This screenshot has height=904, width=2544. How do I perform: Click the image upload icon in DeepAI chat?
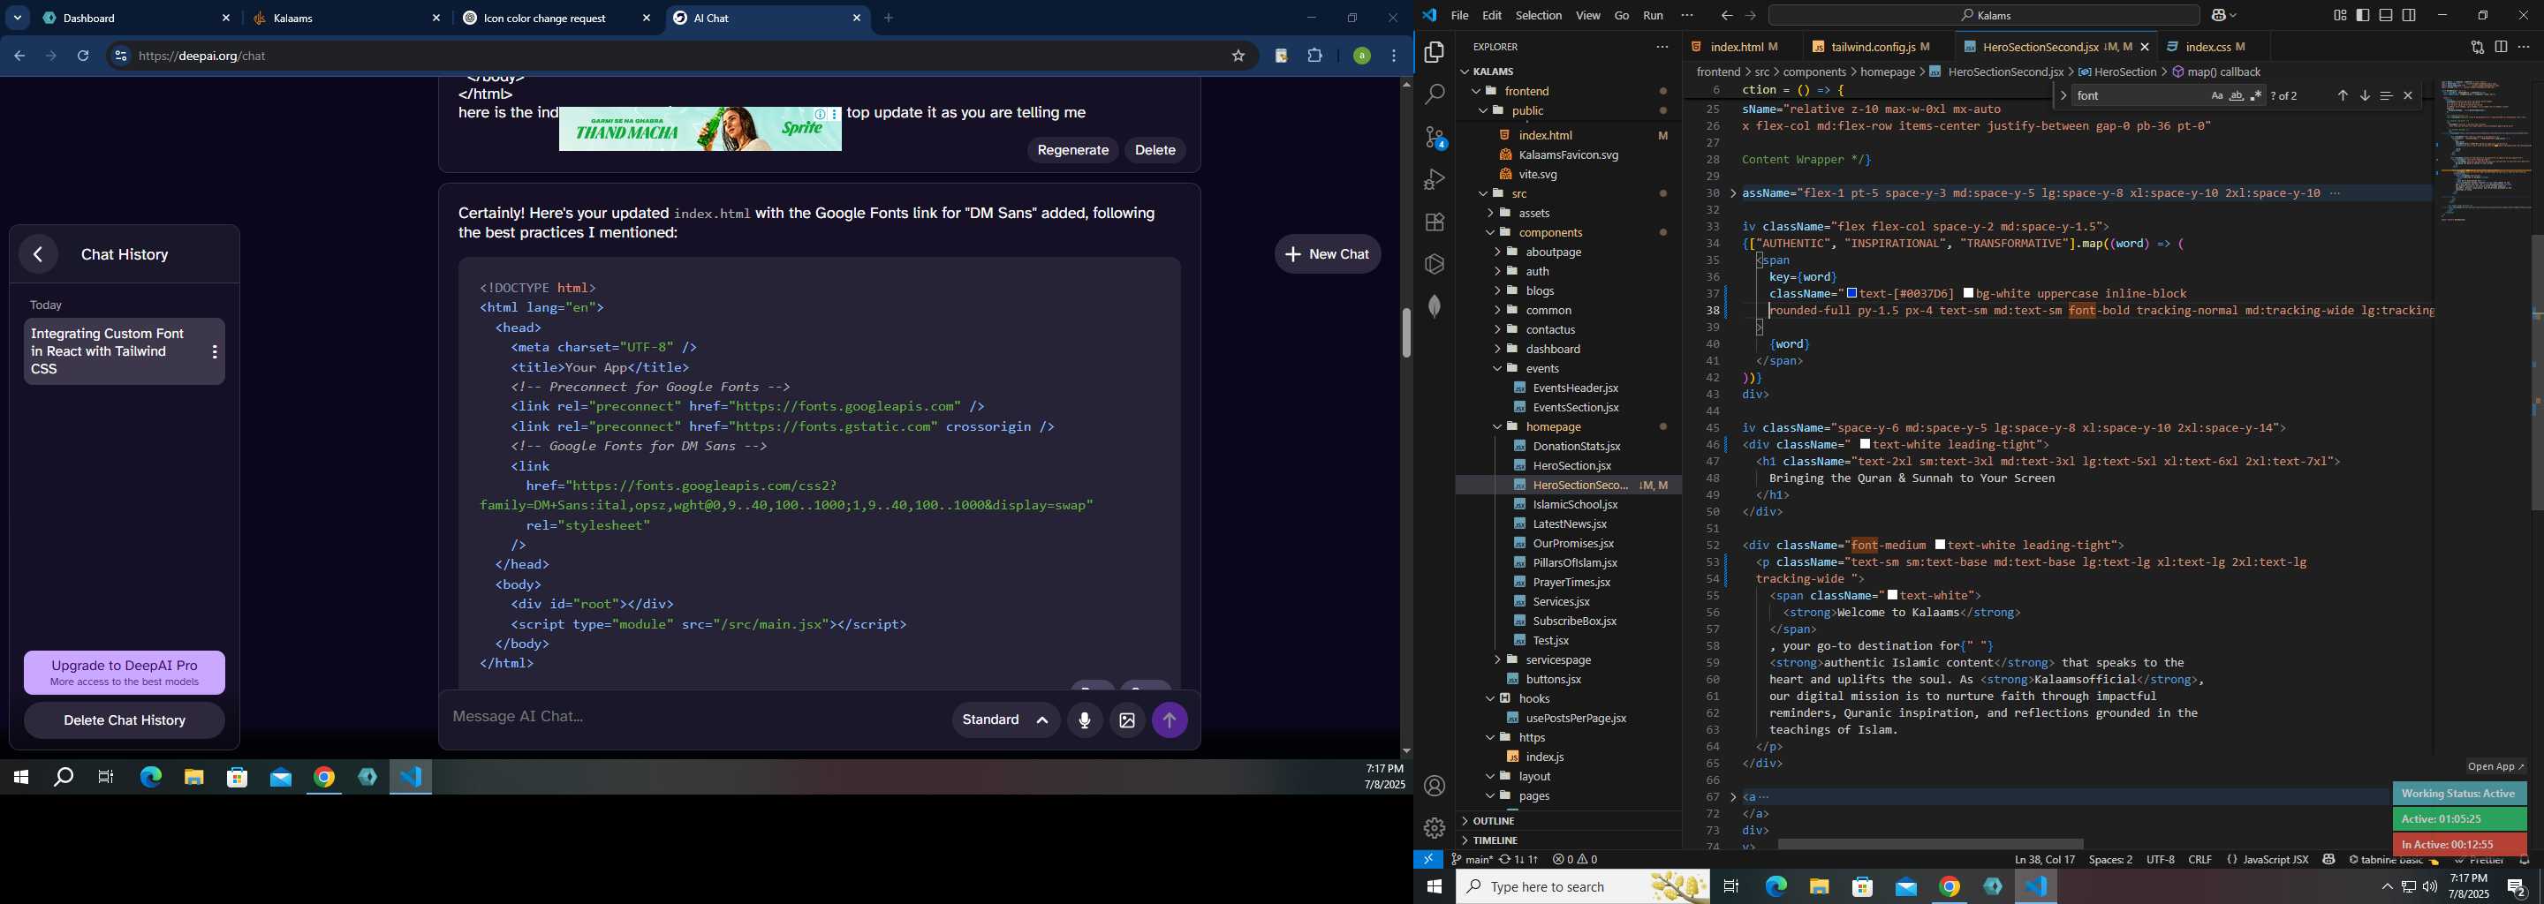[x=1127, y=720]
